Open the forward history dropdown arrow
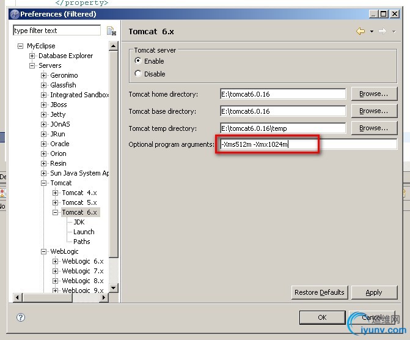Screen dimensions: 410x340 394,32
